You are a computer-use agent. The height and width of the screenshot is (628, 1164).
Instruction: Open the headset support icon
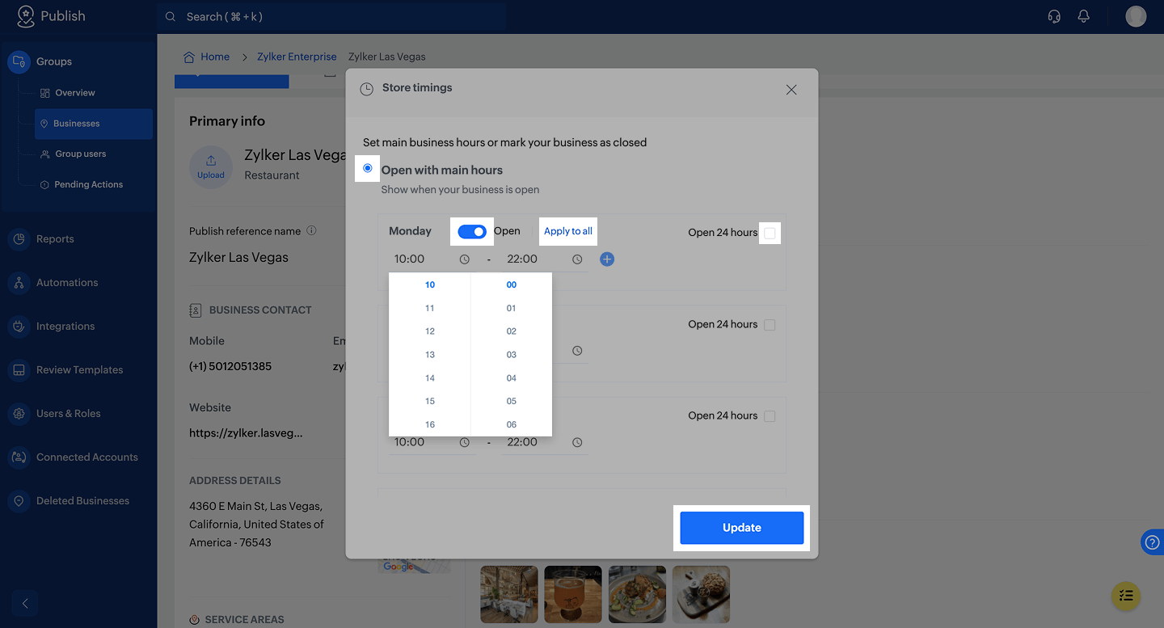pos(1054,16)
